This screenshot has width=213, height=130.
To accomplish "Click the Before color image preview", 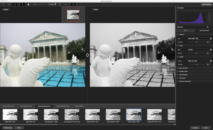I will 43,55.
